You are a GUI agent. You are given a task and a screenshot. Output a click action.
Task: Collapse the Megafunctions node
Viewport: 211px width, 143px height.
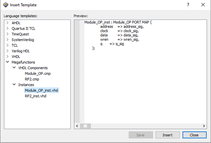[x=8, y=62]
